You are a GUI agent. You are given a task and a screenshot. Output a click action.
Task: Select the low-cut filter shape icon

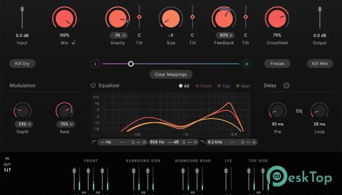tap(94, 142)
